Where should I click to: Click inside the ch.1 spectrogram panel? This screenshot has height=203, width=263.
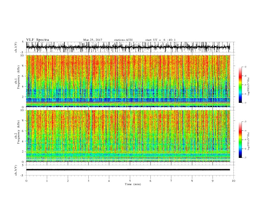tap(128, 81)
